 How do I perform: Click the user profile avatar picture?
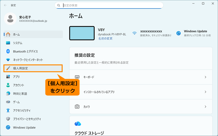tap(10, 19)
